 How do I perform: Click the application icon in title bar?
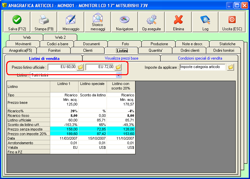5,5
